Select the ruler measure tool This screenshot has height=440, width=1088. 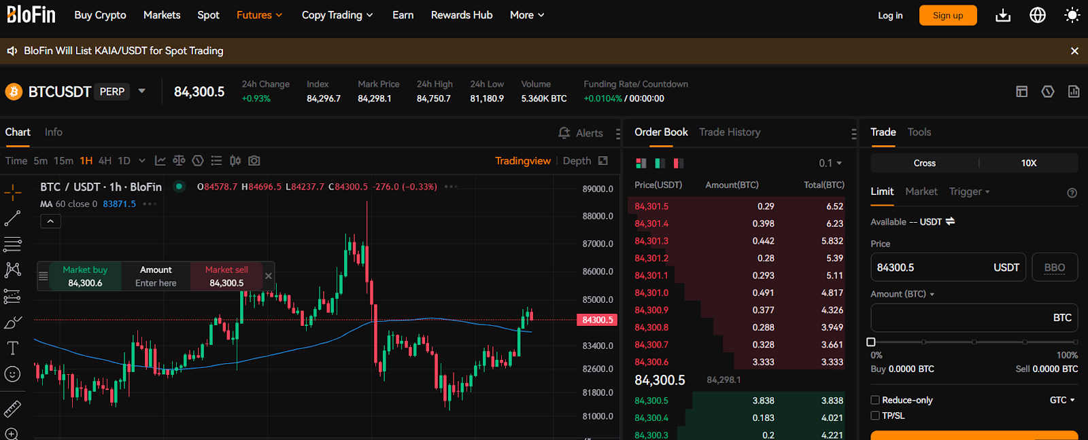12,409
